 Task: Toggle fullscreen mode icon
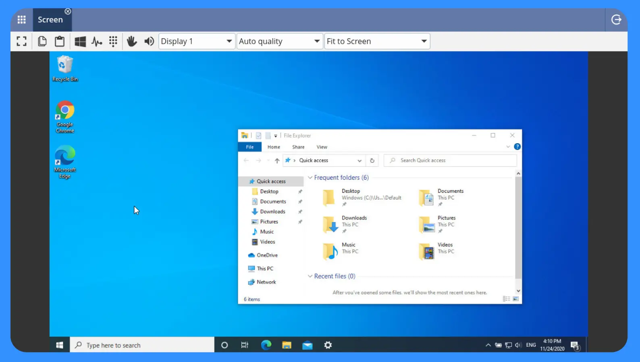pyautogui.click(x=22, y=41)
